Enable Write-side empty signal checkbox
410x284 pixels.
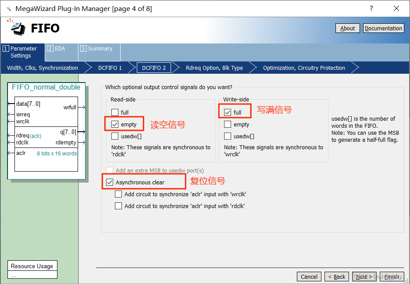228,124
